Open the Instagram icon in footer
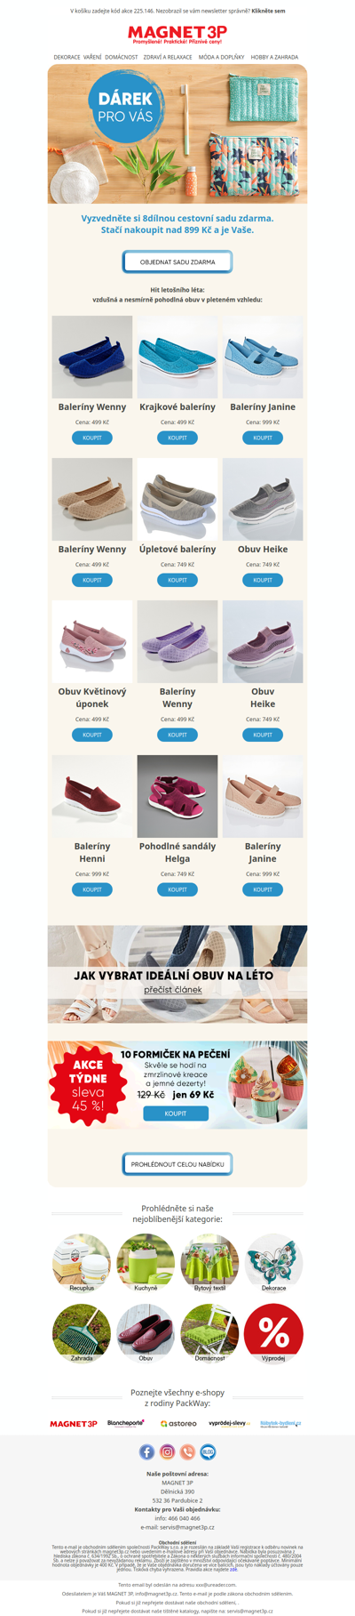 [x=168, y=1452]
